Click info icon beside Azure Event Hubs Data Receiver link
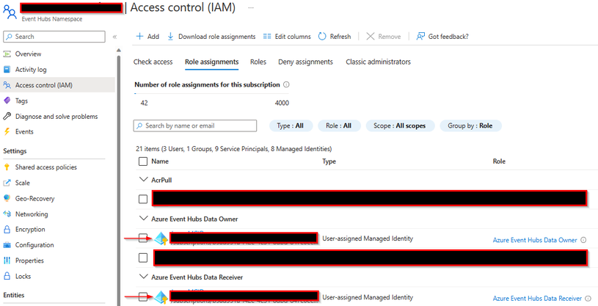Viewport: 598px width, 306px height. [588, 299]
